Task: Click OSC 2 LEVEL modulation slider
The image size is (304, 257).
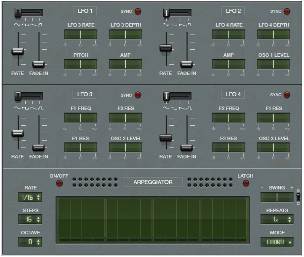Action: click(x=126, y=147)
